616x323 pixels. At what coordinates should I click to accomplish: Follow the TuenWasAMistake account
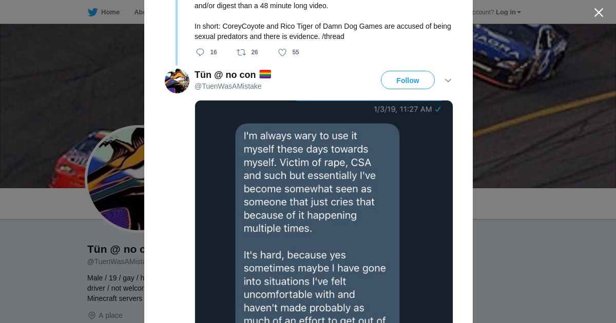[x=408, y=80]
